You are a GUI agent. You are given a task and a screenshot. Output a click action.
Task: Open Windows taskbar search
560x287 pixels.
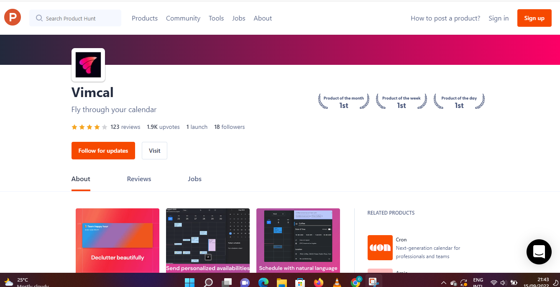click(x=208, y=282)
